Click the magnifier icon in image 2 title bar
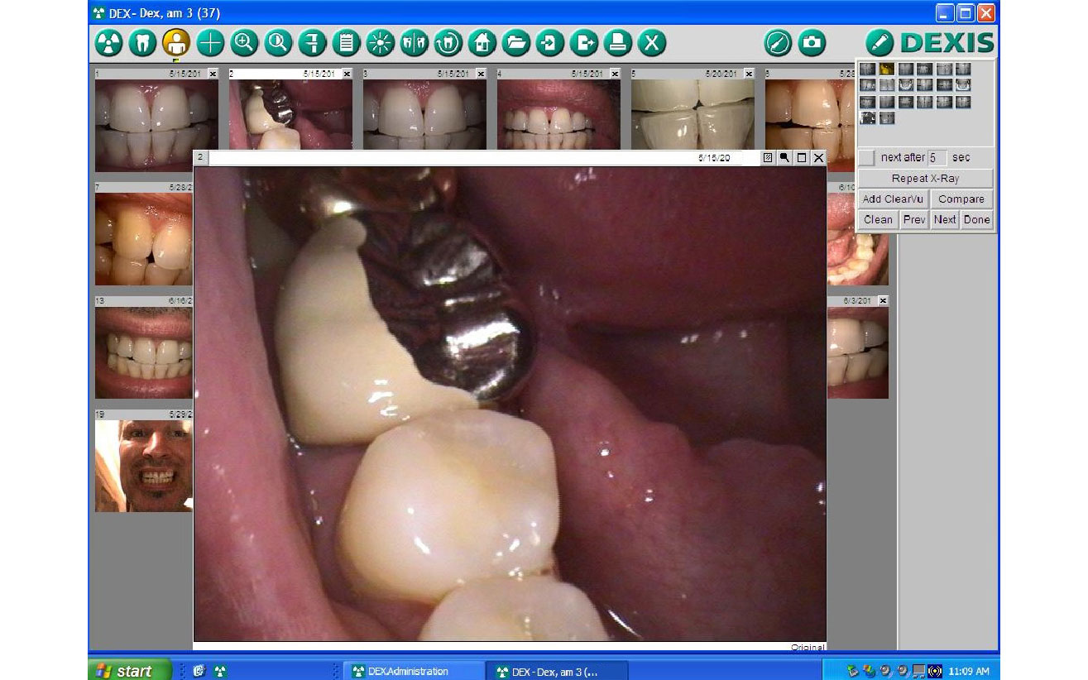Viewport: 1088px width, 680px height. pyautogui.click(x=784, y=157)
